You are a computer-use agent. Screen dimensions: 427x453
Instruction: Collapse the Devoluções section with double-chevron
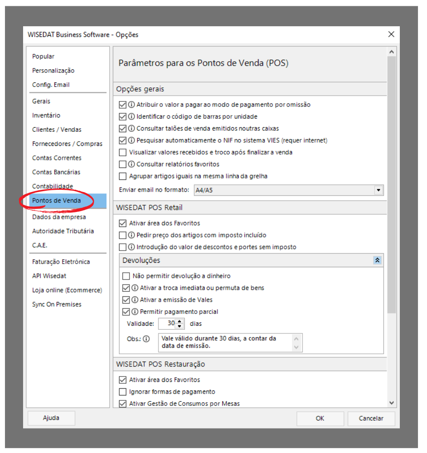click(x=377, y=260)
